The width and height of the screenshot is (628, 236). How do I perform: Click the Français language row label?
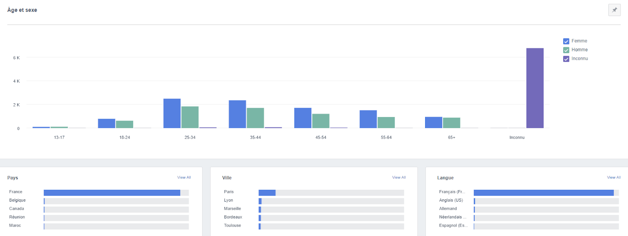point(452,192)
